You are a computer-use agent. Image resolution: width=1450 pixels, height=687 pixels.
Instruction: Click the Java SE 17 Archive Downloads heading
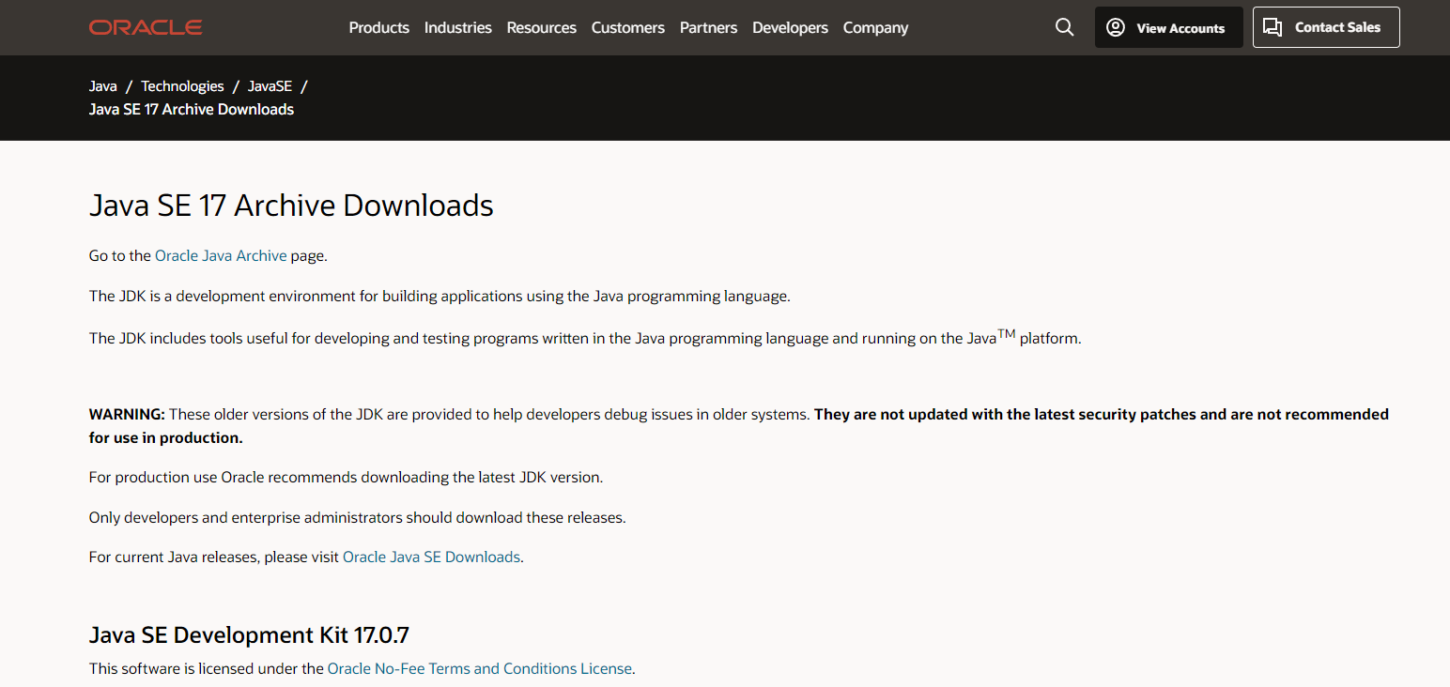pos(291,206)
